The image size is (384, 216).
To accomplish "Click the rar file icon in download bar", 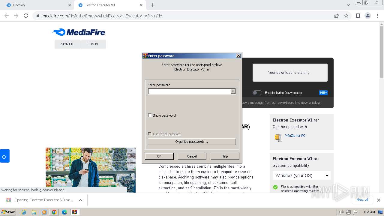I will click(x=8, y=200).
